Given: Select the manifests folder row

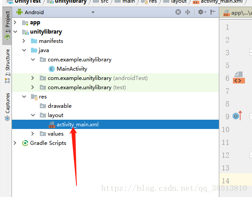Looking at the screenshot, I should [x=115, y=41].
